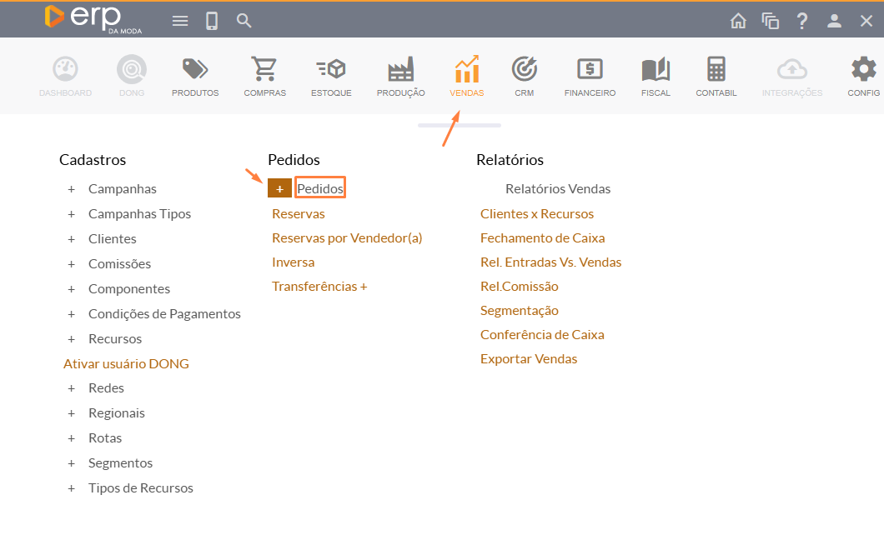Click the home icon in header
This screenshot has width=884, height=550.
tap(738, 21)
